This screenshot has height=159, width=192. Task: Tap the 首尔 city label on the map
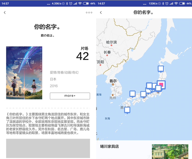(x=113, y=81)
